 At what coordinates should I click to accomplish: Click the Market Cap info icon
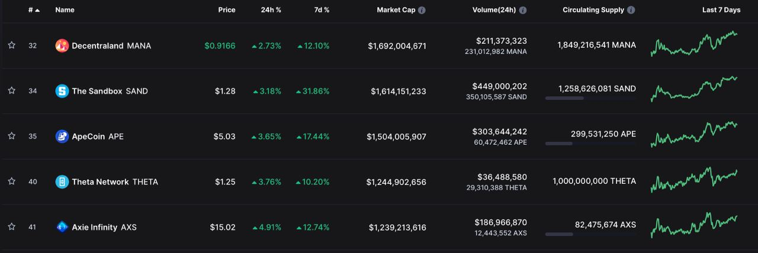click(422, 10)
